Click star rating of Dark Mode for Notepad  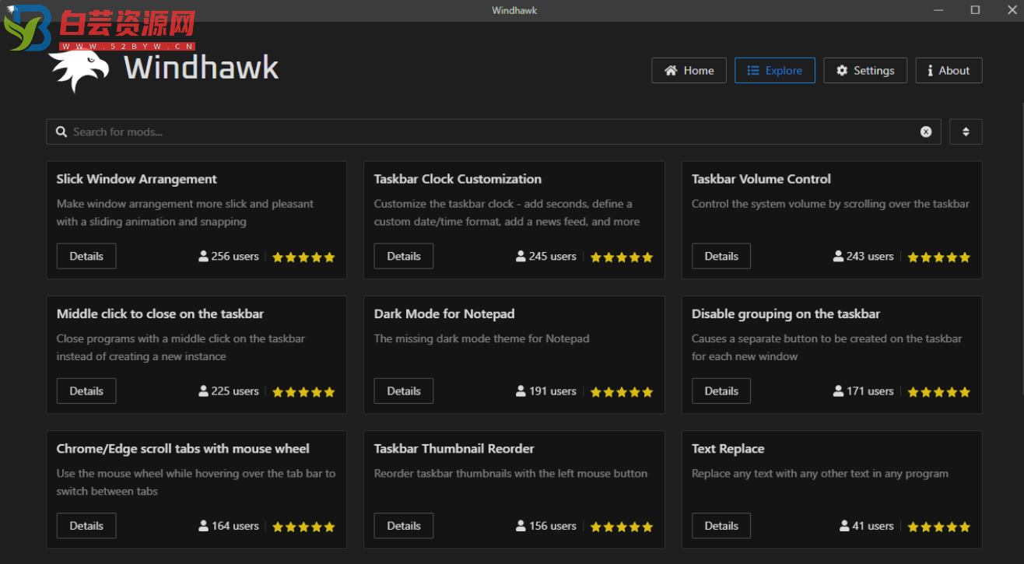pos(621,391)
